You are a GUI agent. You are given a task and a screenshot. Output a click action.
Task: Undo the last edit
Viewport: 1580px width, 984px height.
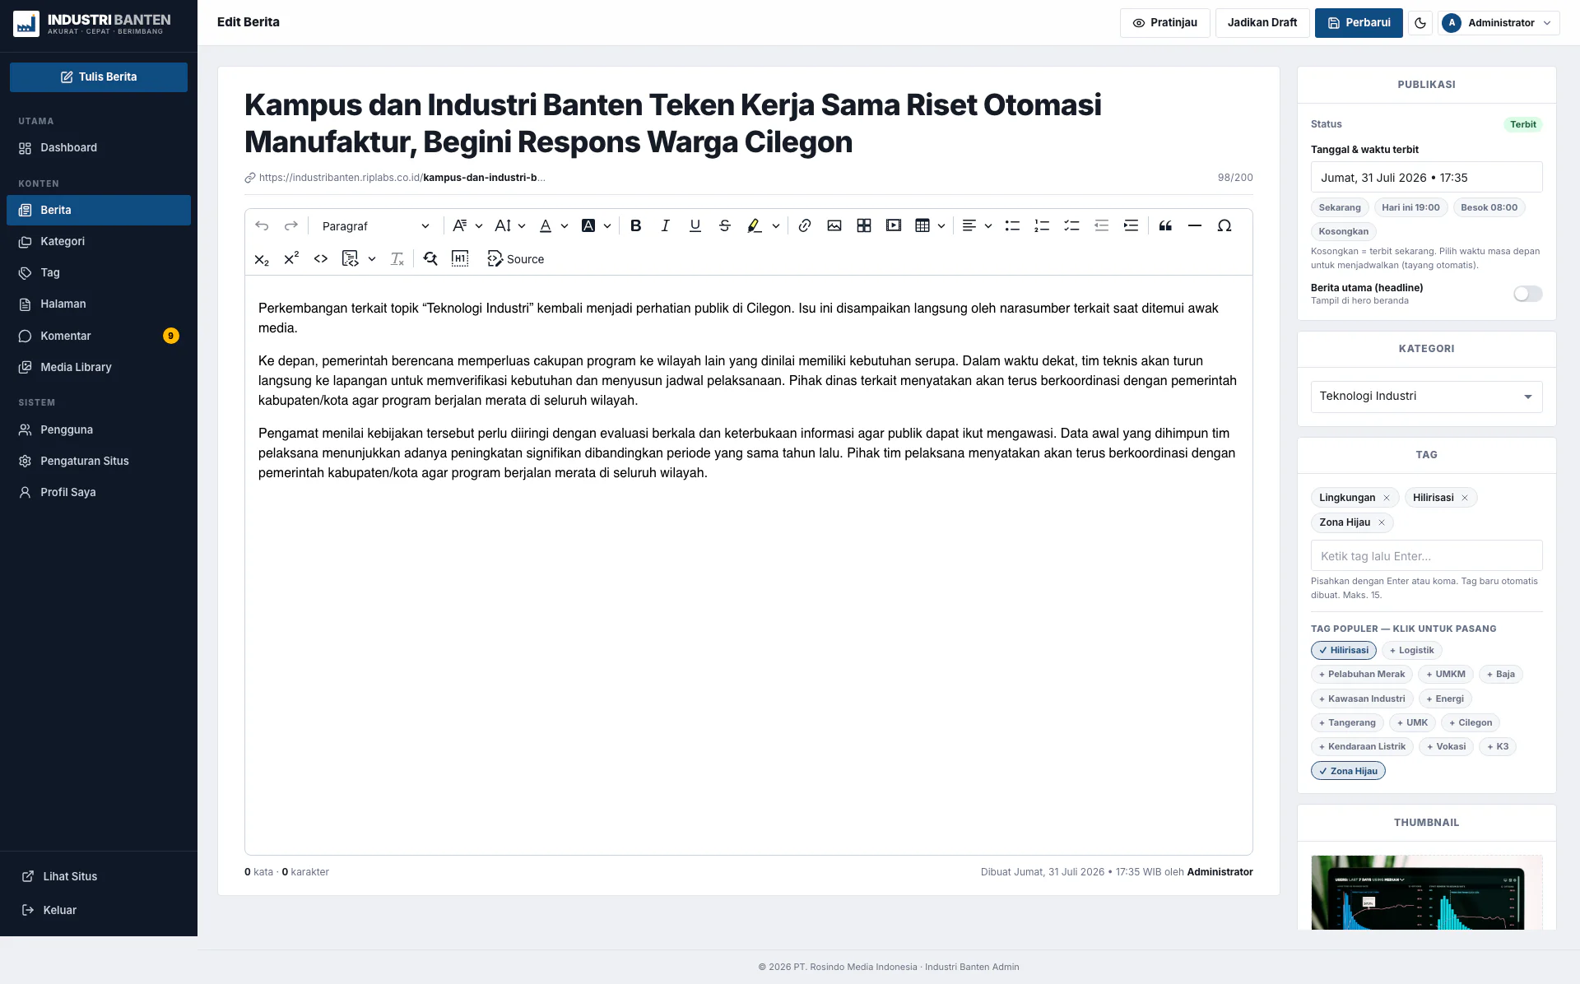coord(262,225)
